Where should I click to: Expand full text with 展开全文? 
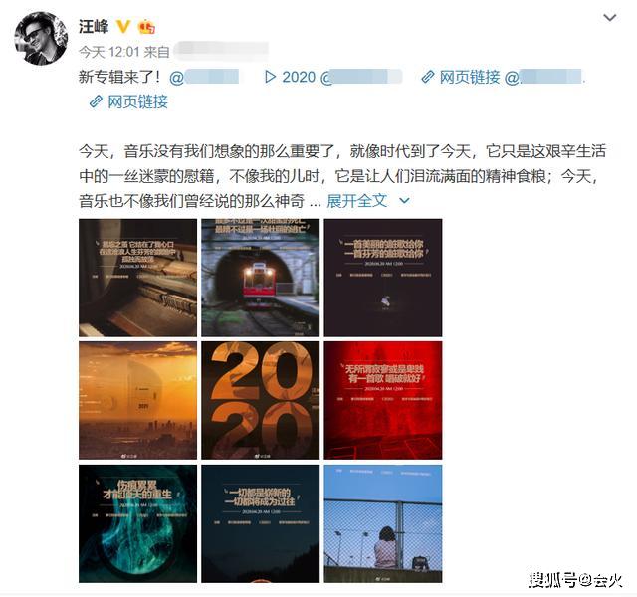click(x=356, y=201)
